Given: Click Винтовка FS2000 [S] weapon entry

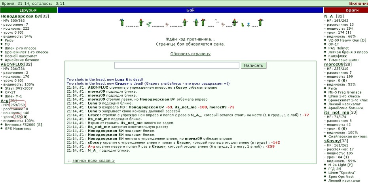Looking at the screenshot, I should [23, 124].
